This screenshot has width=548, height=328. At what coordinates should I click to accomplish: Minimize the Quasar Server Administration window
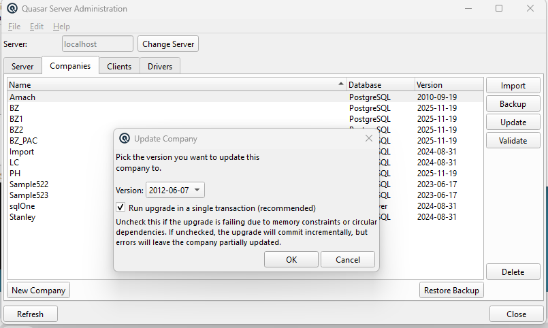click(x=468, y=8)
